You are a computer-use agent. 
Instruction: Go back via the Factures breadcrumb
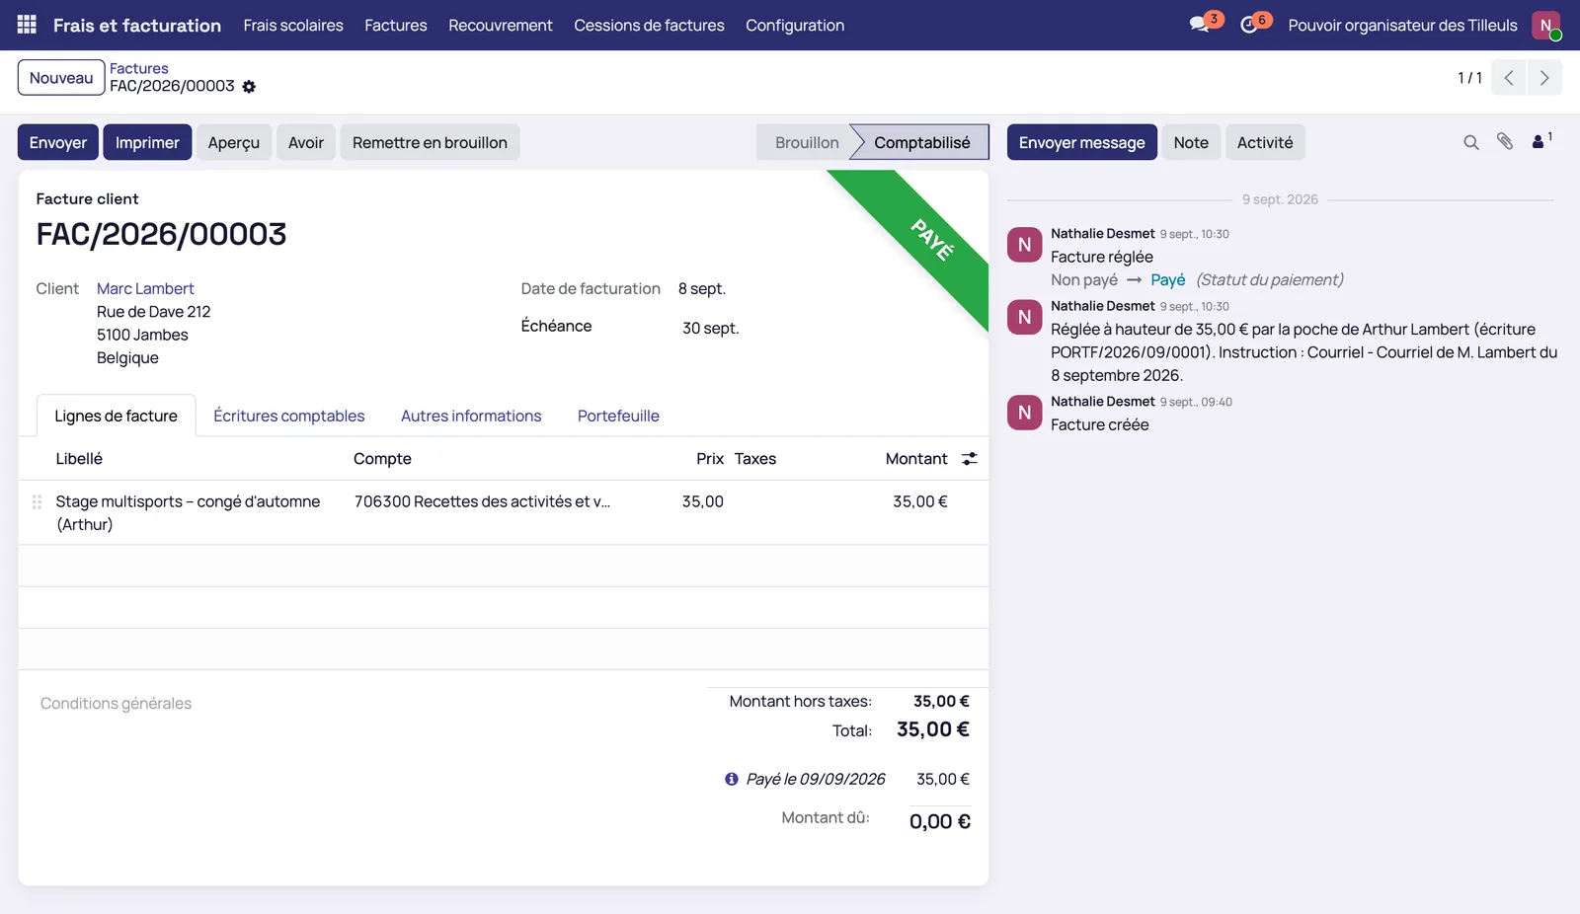tap(139, 68)
